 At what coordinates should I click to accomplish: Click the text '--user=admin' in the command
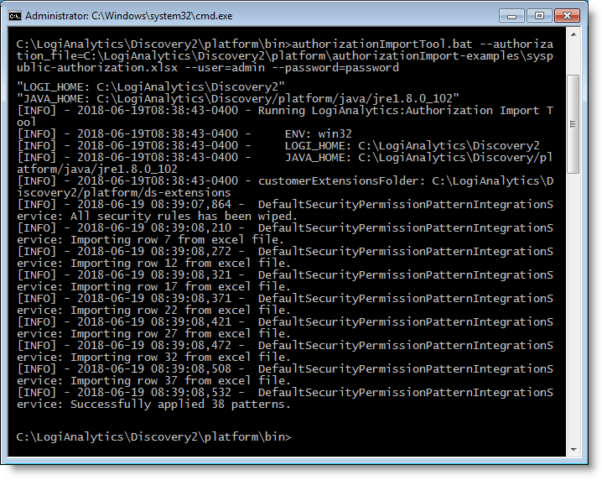point(224,68)
